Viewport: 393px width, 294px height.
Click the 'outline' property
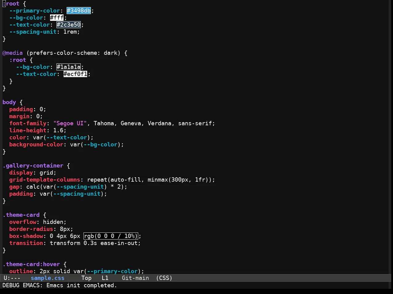[x=21, y=271]
